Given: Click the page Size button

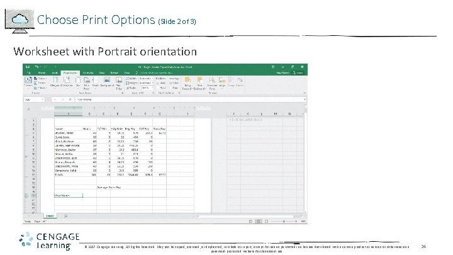Looking at the screenshot, I should [x=78, y=82].
